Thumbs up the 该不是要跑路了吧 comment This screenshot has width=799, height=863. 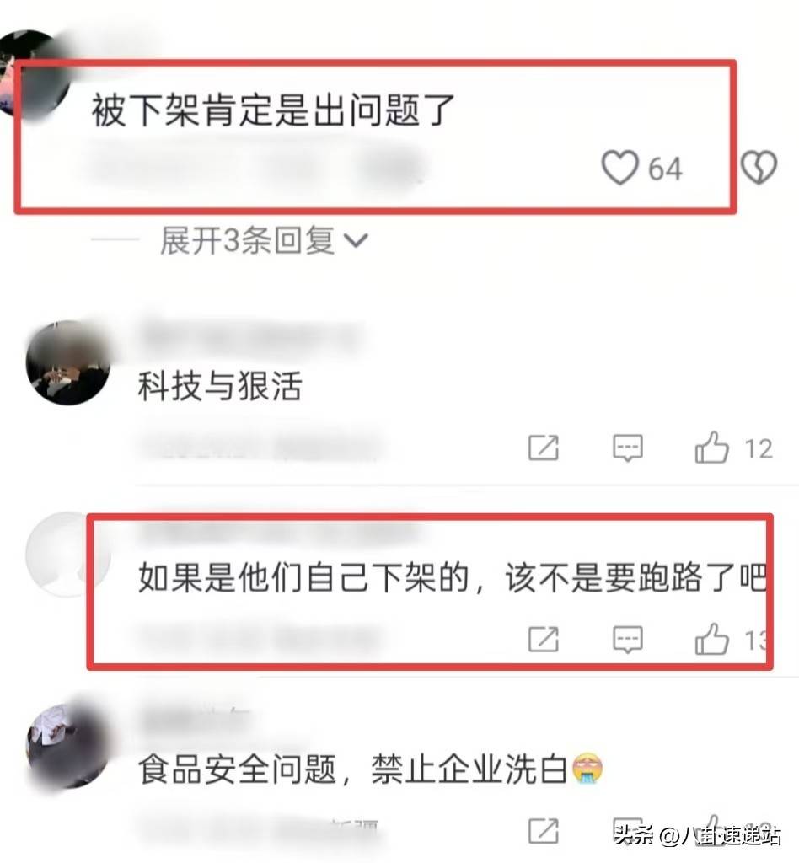[x=711, y=639]
